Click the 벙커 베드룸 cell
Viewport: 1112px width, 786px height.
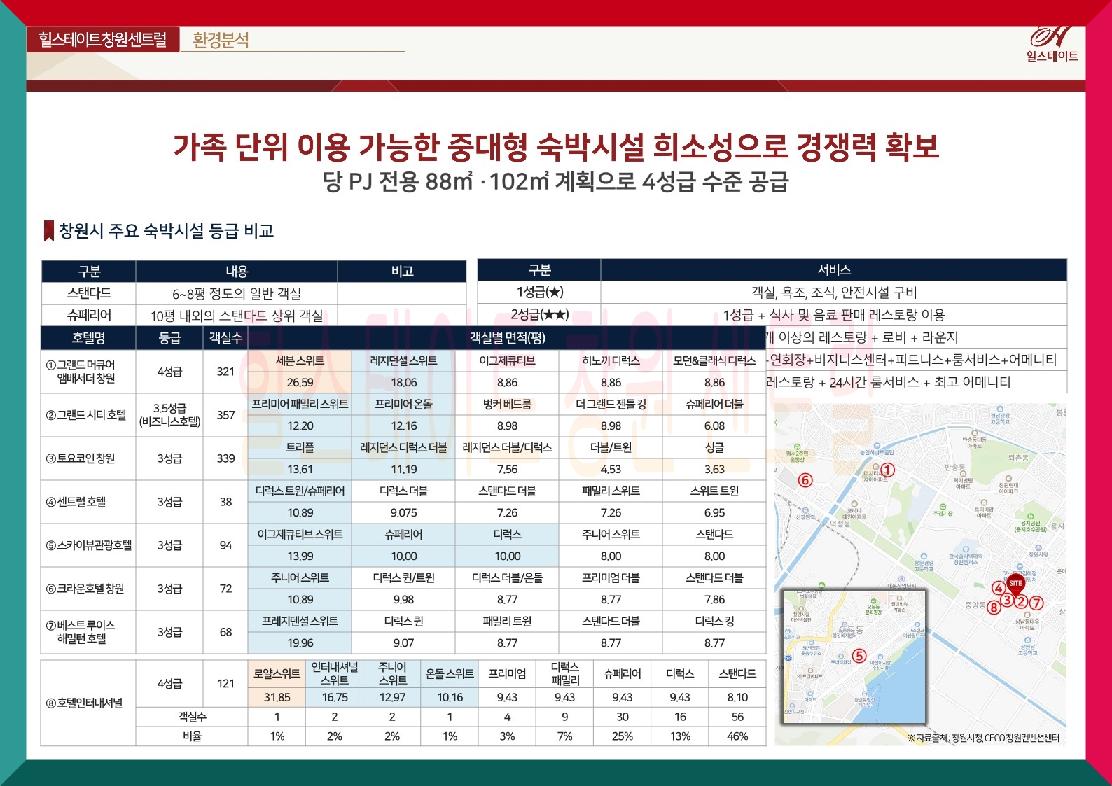coord(507,405)
